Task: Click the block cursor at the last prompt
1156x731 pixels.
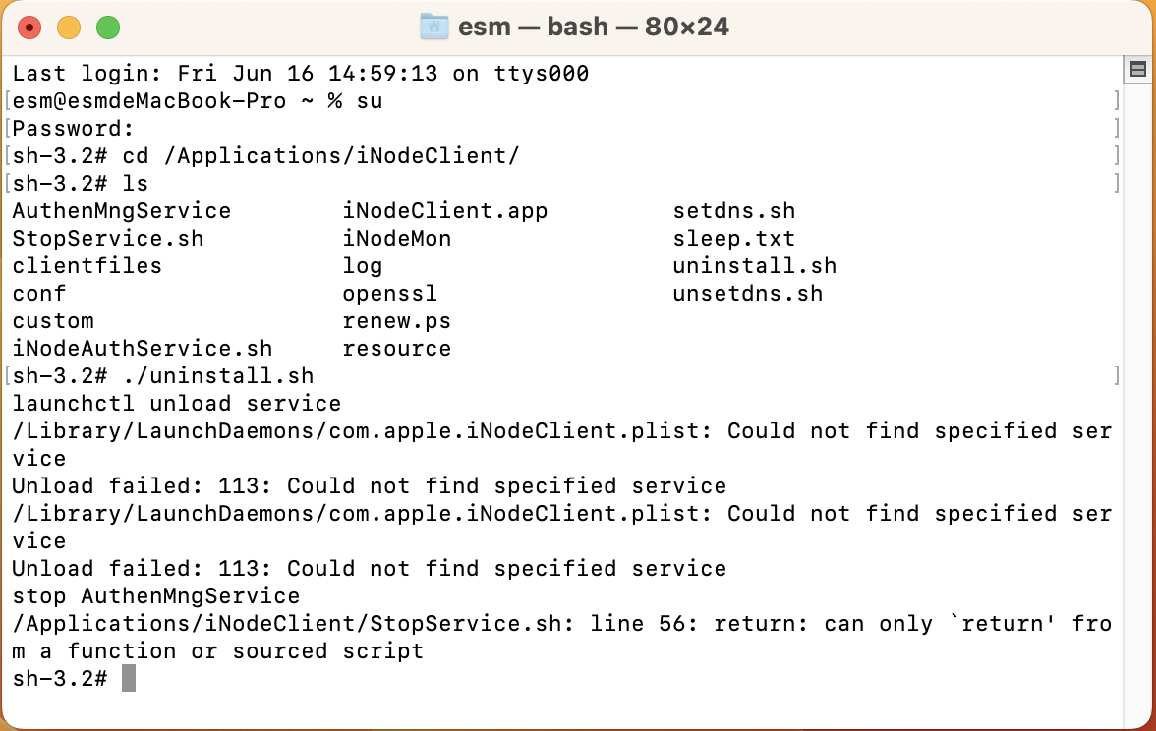Action: (128, 678)
